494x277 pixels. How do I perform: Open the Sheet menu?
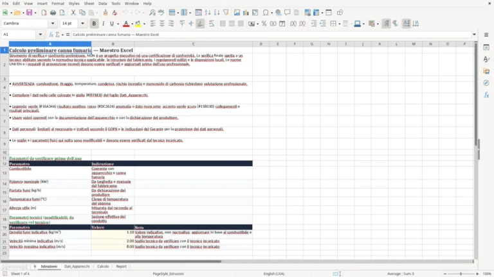(89, 3)
